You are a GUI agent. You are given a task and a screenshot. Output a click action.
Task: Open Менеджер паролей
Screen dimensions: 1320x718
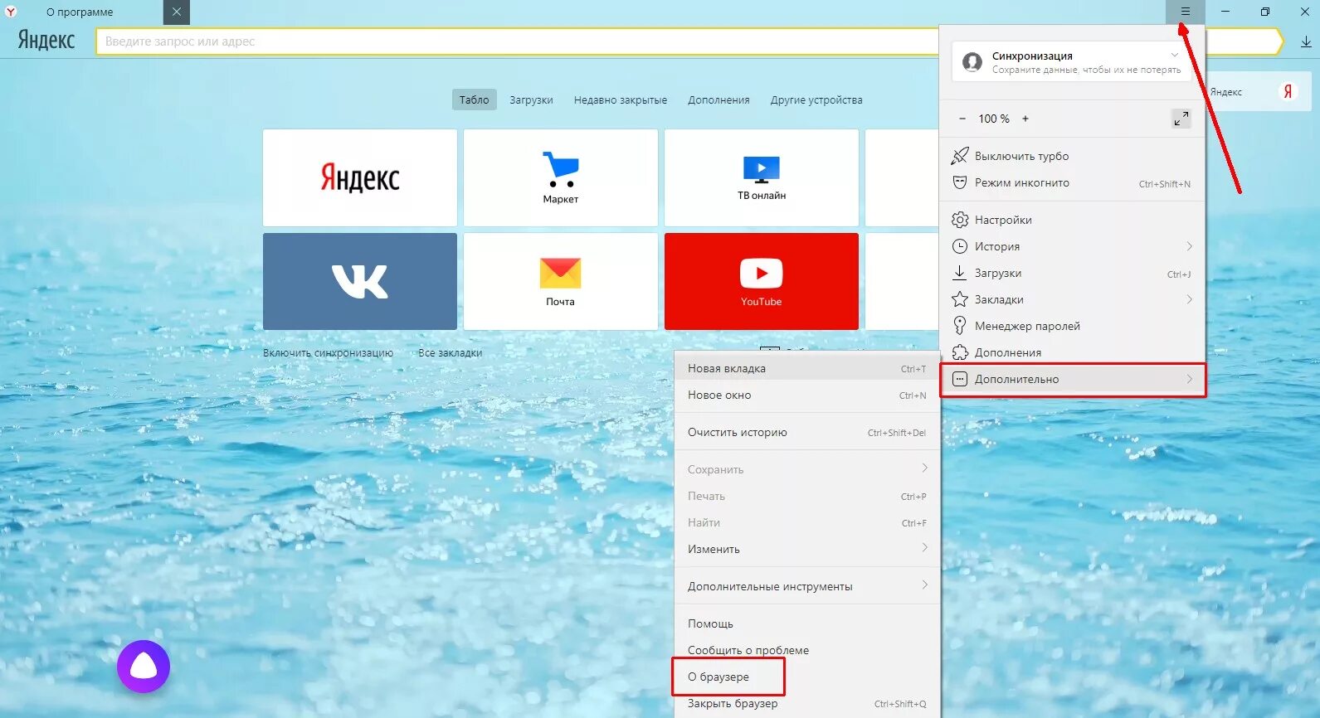(x=1072, y=326)
